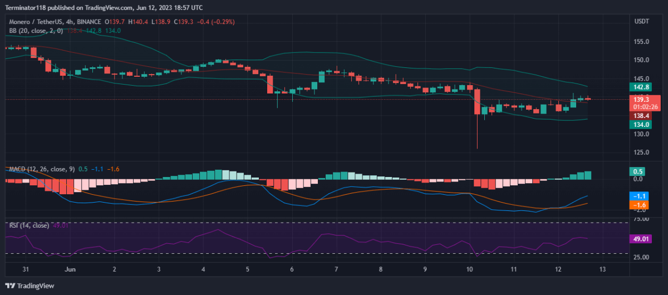The width and height of the screenshot is (668, 295).
Task: Click the 10 date marker on the time axis
Action: [469, 269]
